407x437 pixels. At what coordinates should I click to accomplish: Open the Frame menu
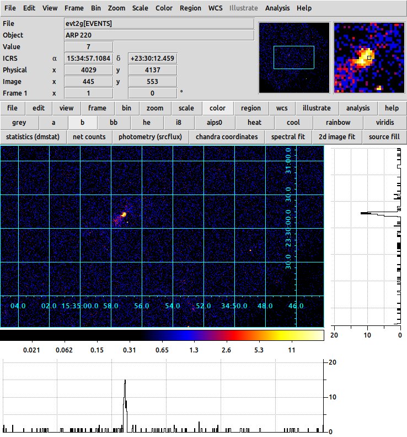coord(74,8)
